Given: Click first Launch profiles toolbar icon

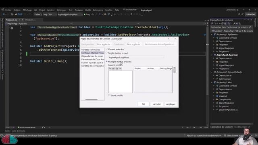Looking at the screenshot, I should (x=110, y=68).
